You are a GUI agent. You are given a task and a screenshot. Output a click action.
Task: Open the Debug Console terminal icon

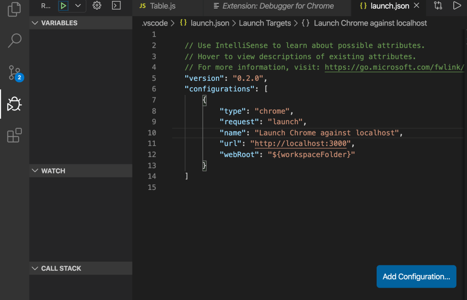click(x=116, y=6)
